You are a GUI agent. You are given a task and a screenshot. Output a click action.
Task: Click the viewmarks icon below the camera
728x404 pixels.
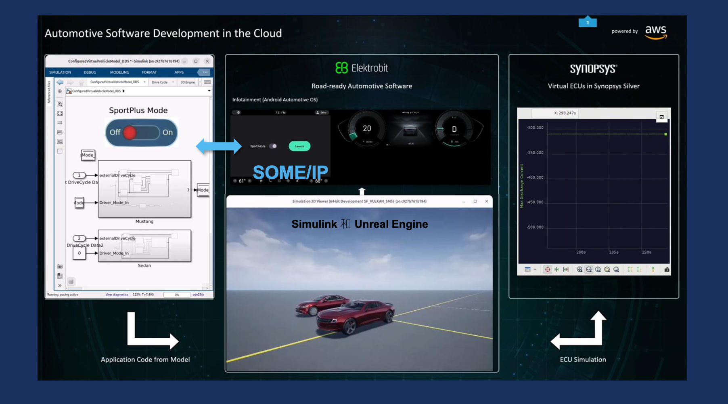click(x=60, y=276)
